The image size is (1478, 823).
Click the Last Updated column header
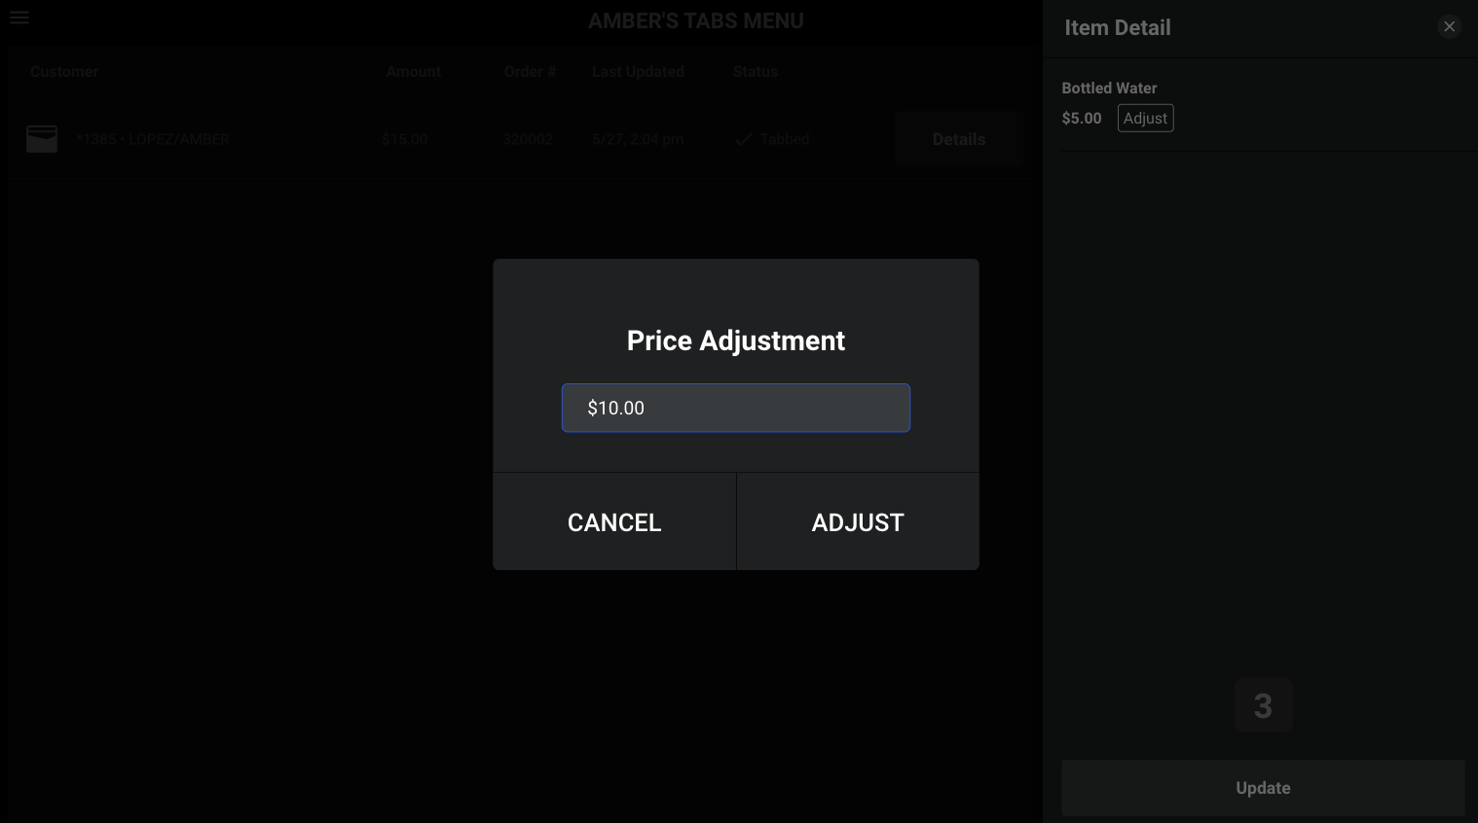638,71
